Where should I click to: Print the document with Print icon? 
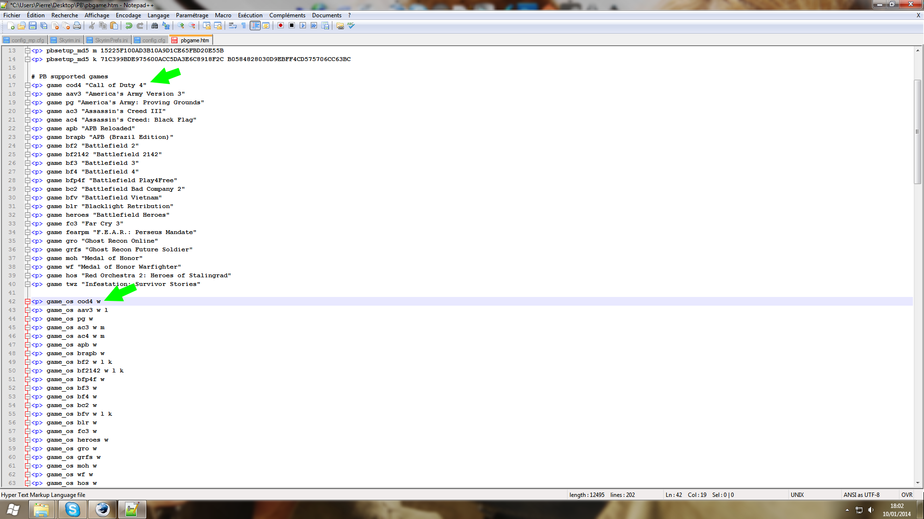pos(77,26)
